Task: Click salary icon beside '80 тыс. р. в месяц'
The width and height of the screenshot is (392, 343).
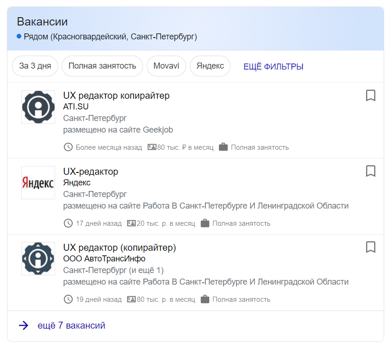Action: (131, 299)
